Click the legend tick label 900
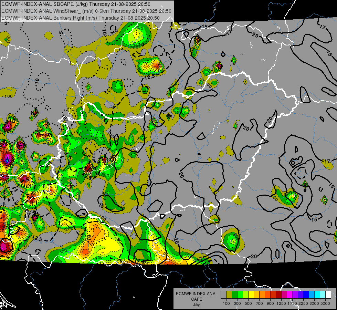This screenshot has height=310, width=337. (270, 303)
